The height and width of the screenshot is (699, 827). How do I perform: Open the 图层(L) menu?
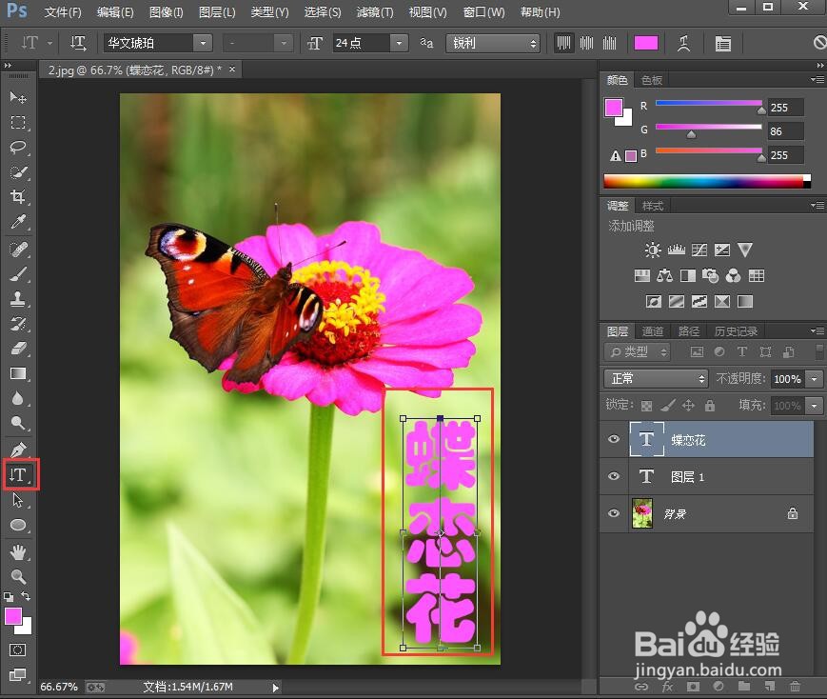pyautogui.click(x=217, y=12)
